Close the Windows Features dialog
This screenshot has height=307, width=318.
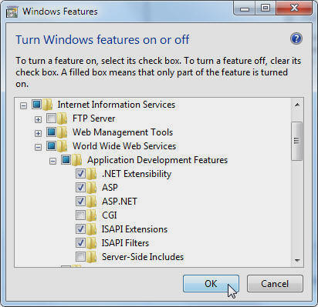click(x=294, y=8)
